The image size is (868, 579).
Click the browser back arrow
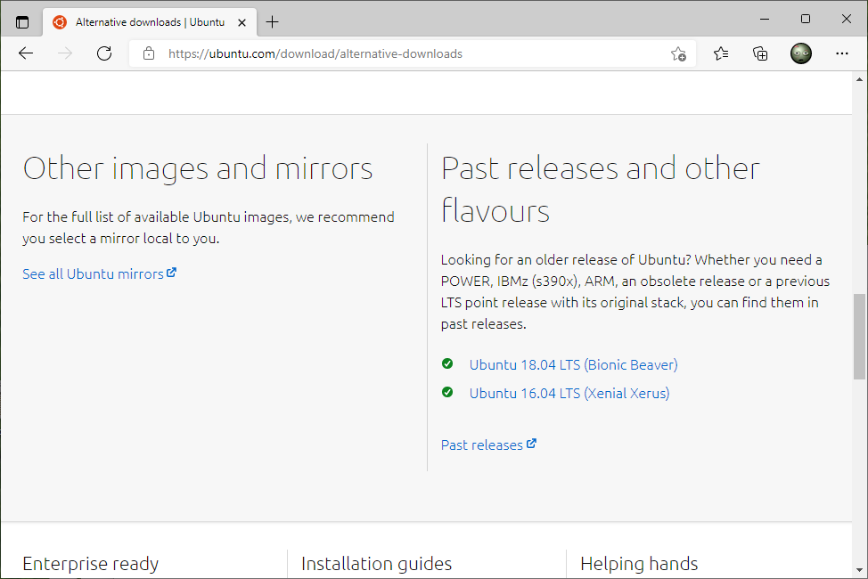(x=26, y=53)
